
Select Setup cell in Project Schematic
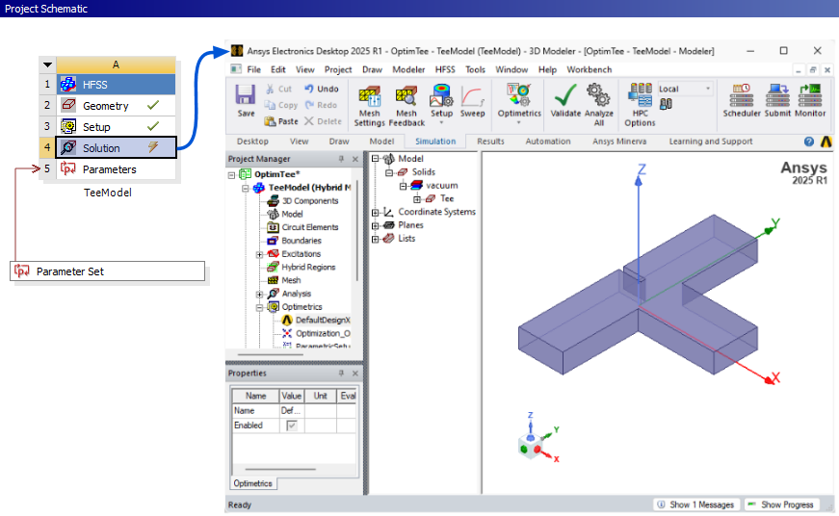(x=117, y=127)
